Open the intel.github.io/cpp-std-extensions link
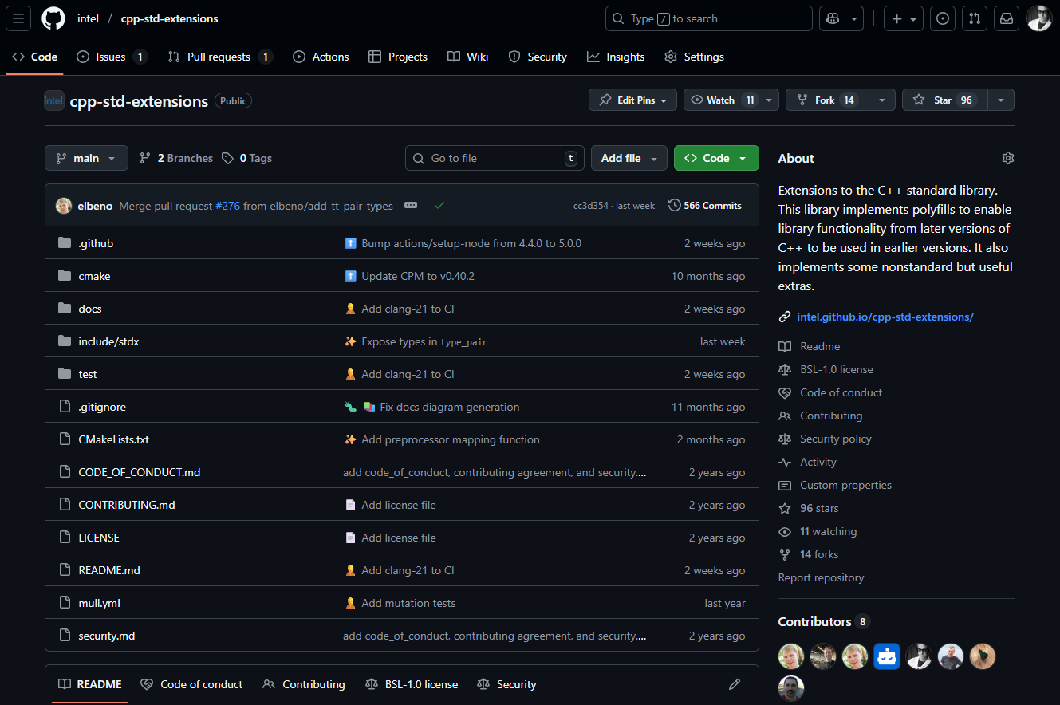 click(x=885, y=317)
